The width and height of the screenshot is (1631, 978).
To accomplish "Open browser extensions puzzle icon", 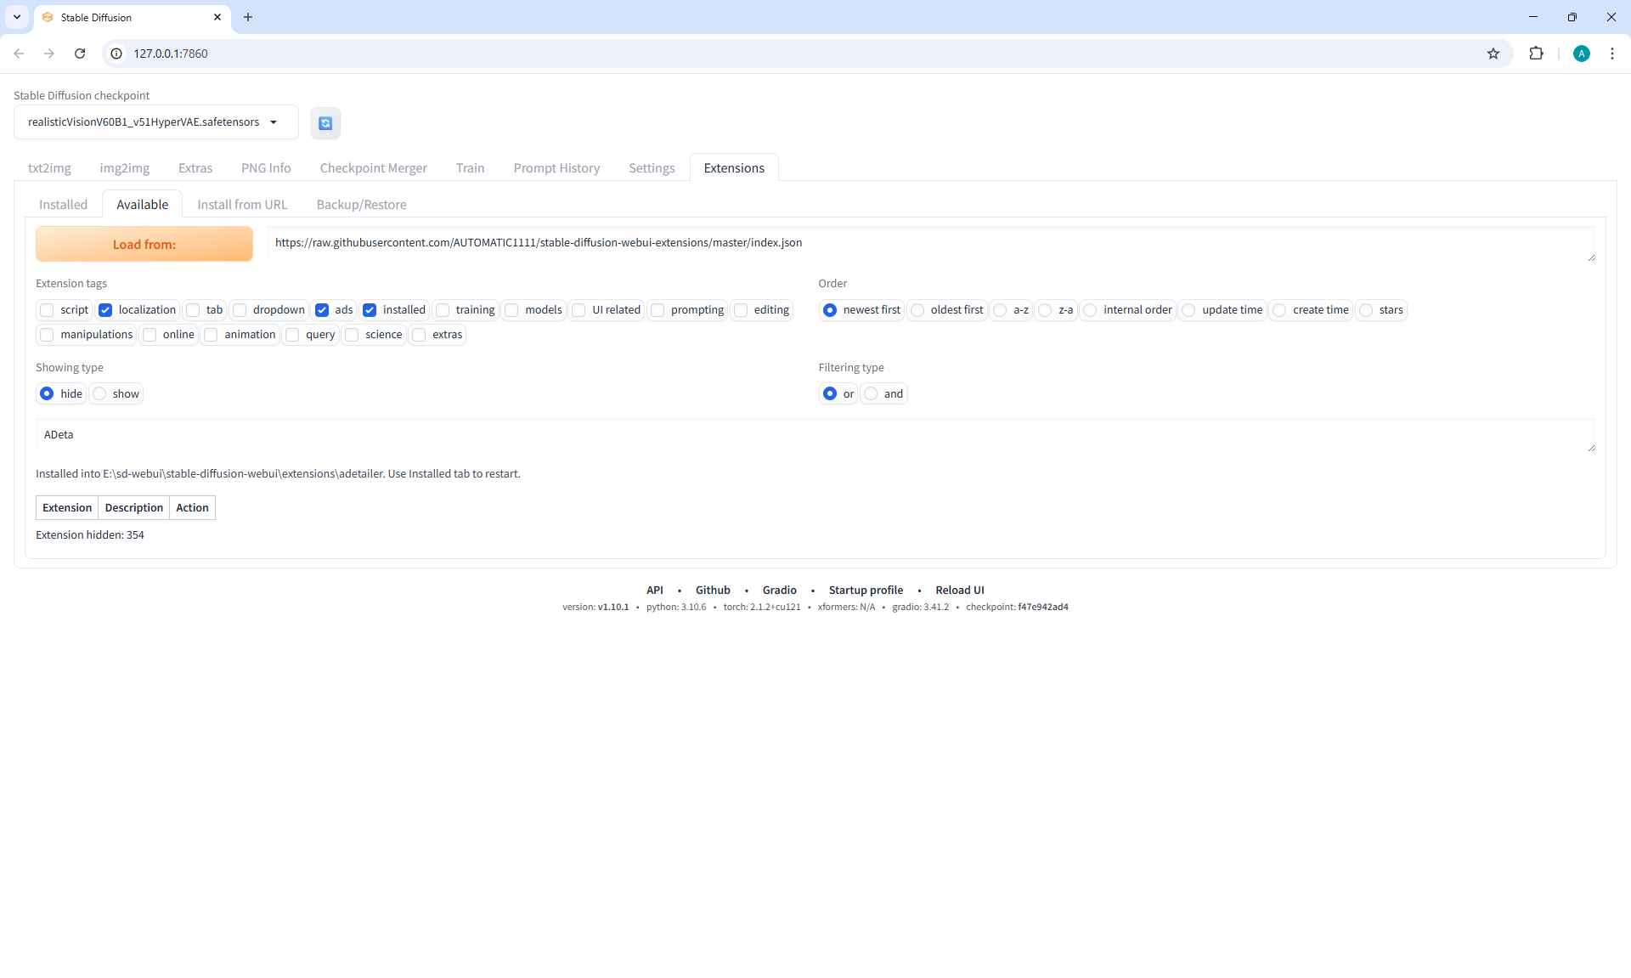I will 1536,54.
